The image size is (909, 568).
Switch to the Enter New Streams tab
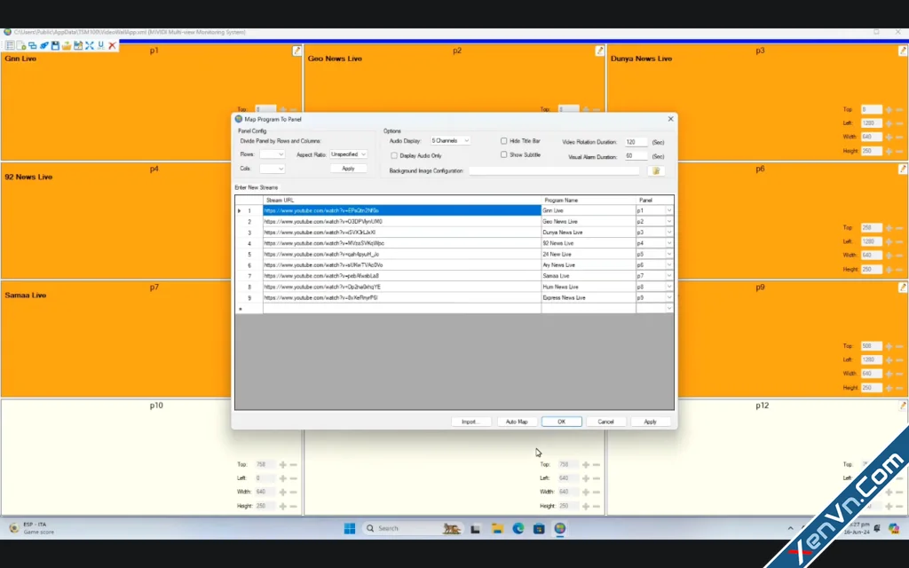tap(257, 188)
